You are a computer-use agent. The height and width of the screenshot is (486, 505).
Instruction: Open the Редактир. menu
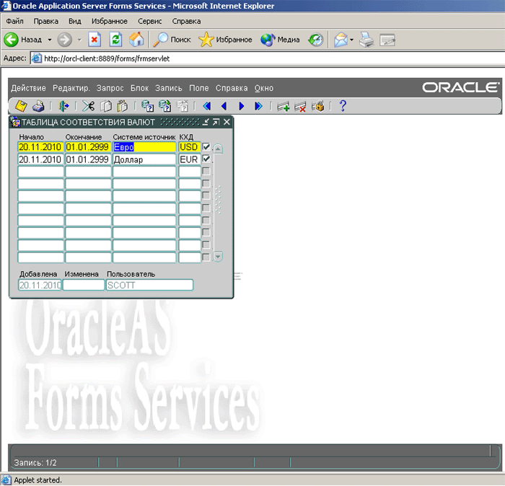(x=71, y=88)
